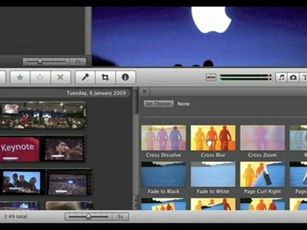307x230 pixels.
Task: Click the Tuesday, 6 January 2009 date header
Action: pyautogui.click(x=97, y=93)
